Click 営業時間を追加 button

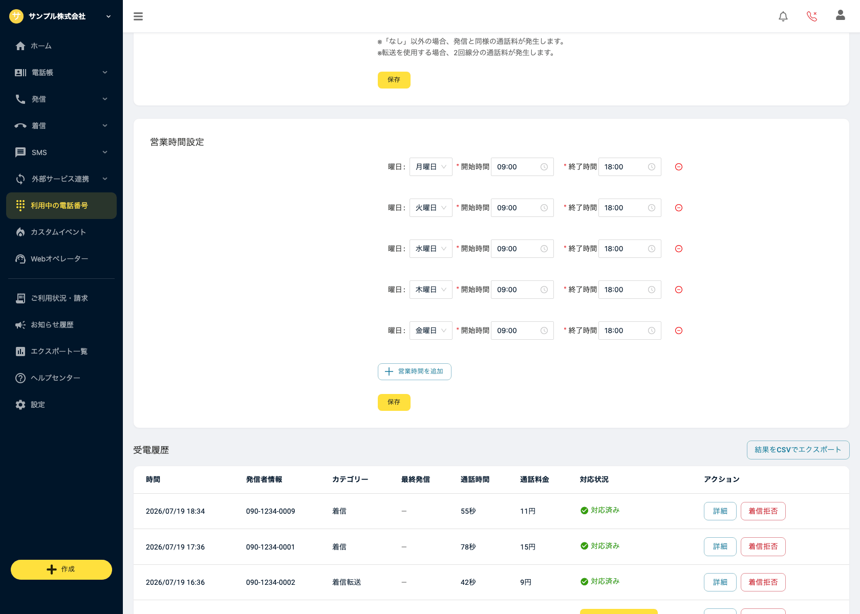[x=415, y=371]
